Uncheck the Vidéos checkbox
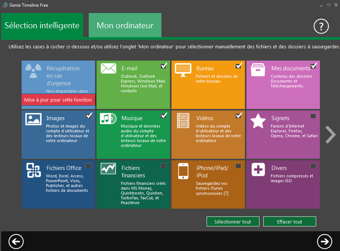 (x=239, y=116)
